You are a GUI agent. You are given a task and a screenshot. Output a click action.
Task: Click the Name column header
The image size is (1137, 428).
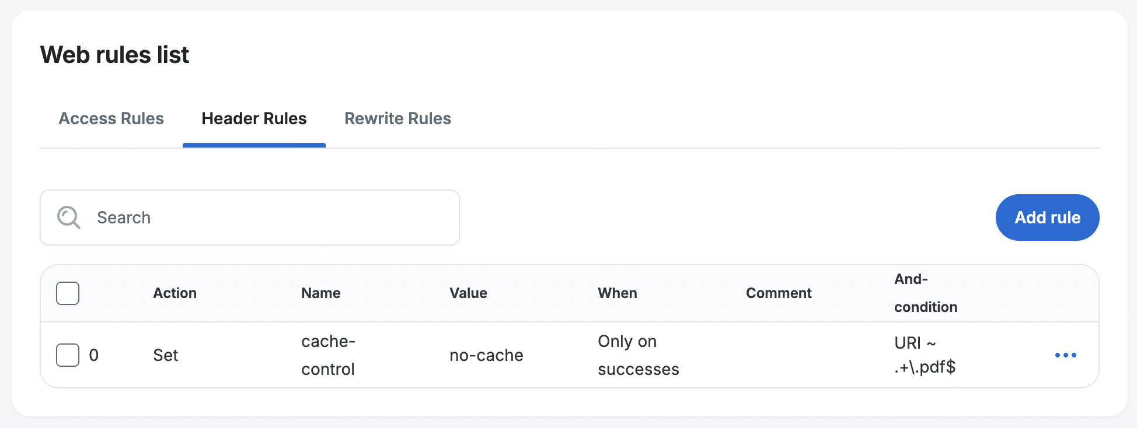point(320,293)
